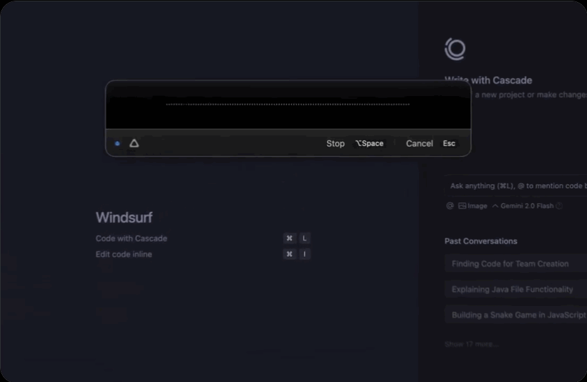Screen dimensions: 587x382
Task: Show 17 more past conversations
Action: coord(472,344)
